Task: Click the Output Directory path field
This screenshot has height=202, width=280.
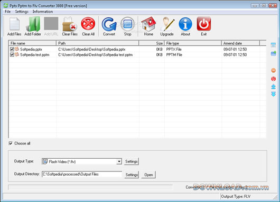Action: pyautogui.click(x=82, y=174)
